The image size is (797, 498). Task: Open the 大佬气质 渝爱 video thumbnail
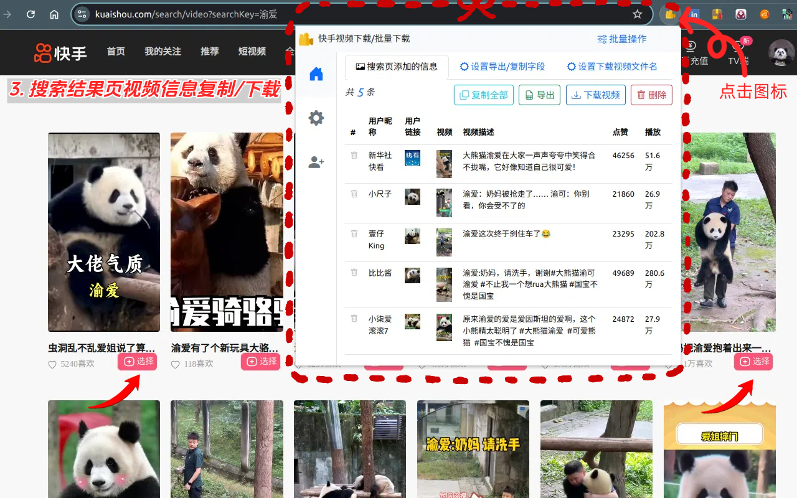tap(104, 232)
